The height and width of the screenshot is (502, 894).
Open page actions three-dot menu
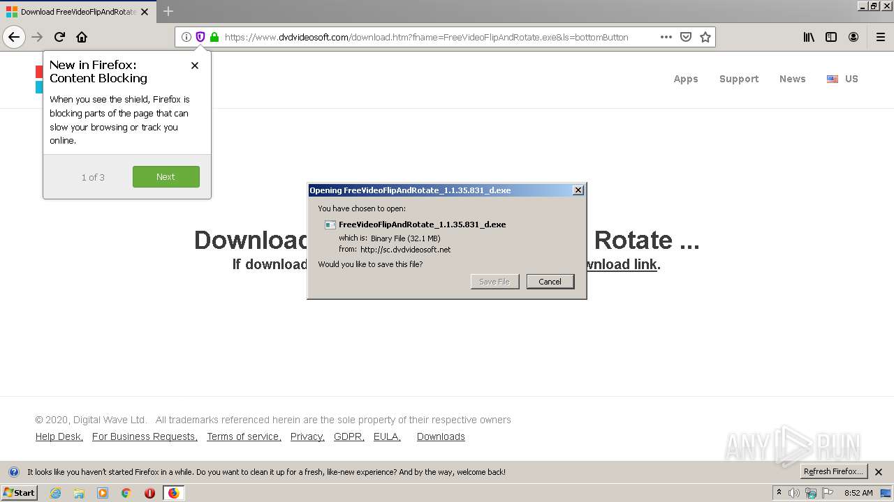click(666, 37)
